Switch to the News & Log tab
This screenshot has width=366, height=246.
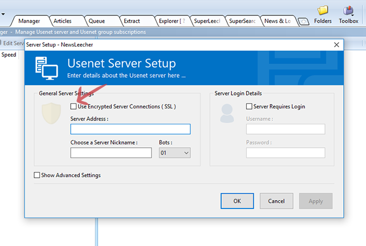point(278,21)
